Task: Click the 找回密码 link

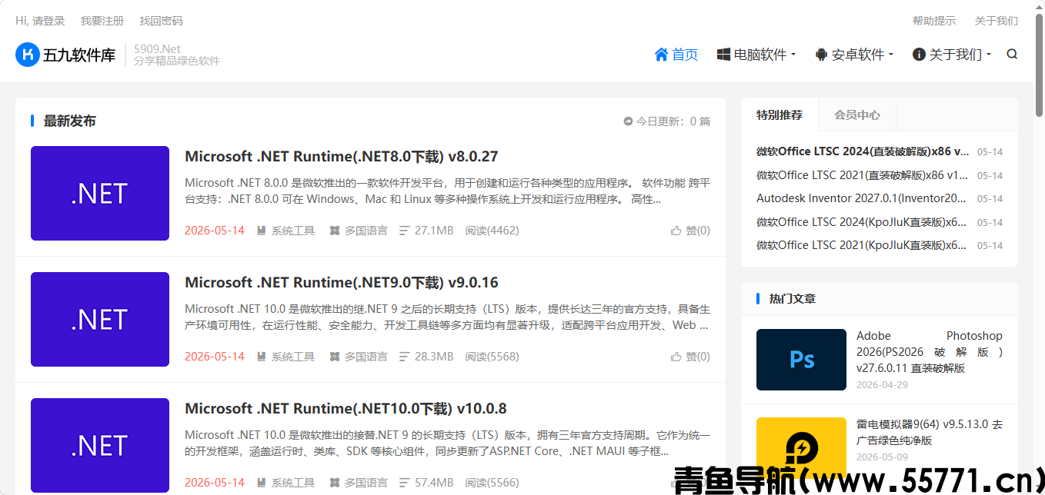Action: click(x=162, y=21)
